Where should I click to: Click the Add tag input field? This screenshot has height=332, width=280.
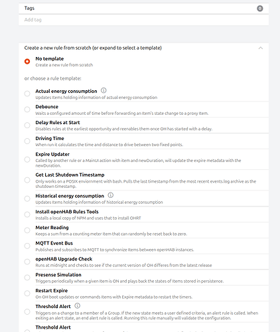(x=144, y=20)
